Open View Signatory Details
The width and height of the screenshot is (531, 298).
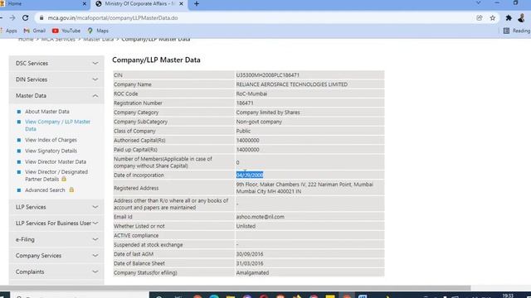click(51, 151)
